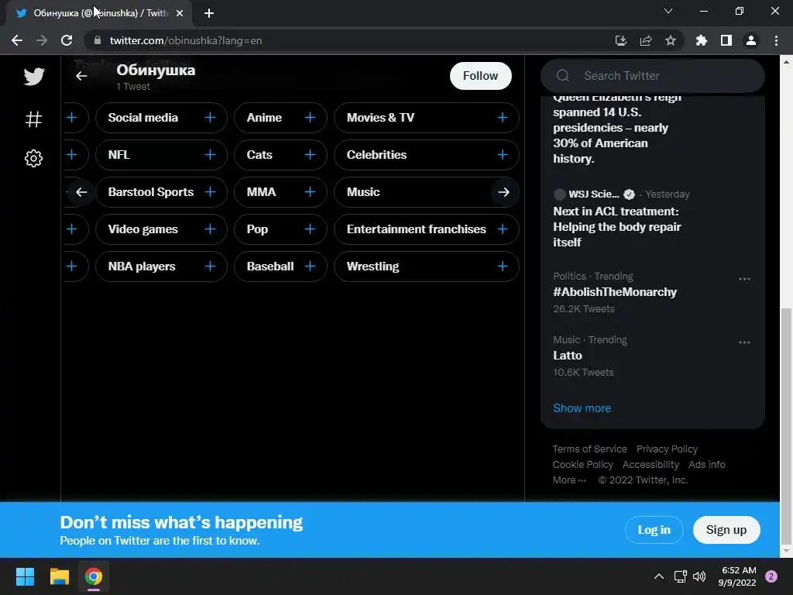Expand More footer links
Viewport: 793px width, 595px height.
pos(569,480)
